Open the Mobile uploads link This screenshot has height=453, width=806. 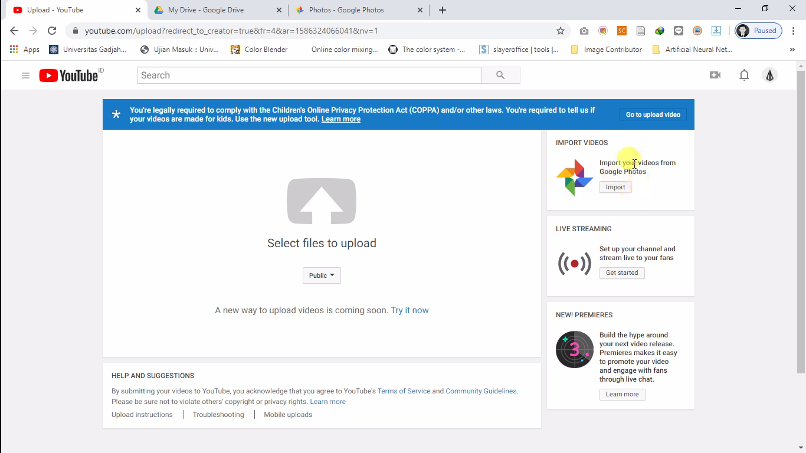click(288, 415)
